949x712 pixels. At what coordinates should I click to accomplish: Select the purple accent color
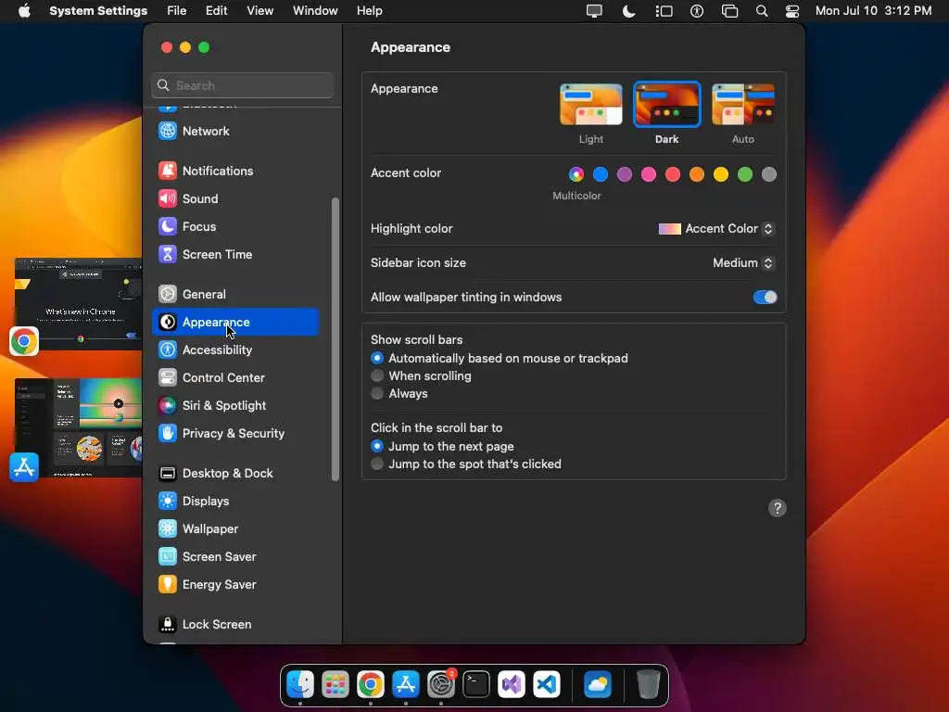tap(625, 174)
